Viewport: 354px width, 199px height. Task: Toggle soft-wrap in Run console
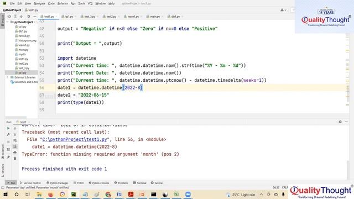click(15, 140)
